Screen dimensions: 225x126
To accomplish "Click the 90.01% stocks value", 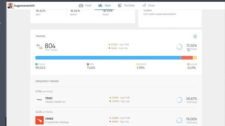I will (40, 68).
